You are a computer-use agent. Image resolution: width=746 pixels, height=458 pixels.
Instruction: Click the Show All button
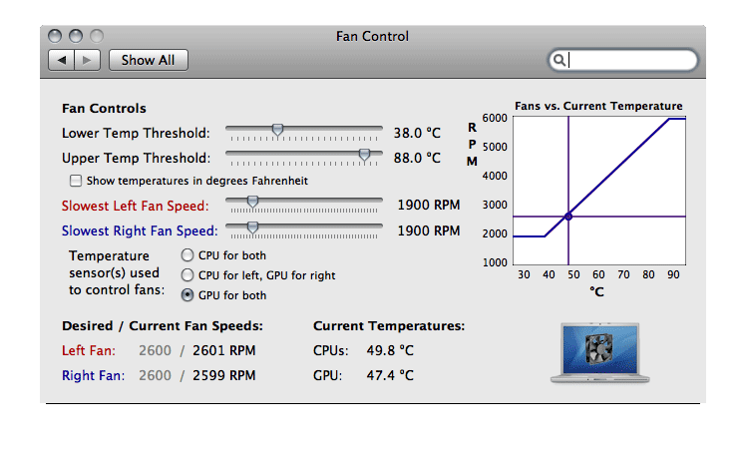148,60
